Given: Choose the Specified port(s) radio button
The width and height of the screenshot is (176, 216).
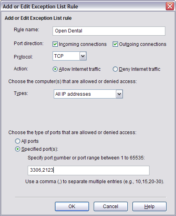Looking at the screenshot, I should [x=17, y=149].
